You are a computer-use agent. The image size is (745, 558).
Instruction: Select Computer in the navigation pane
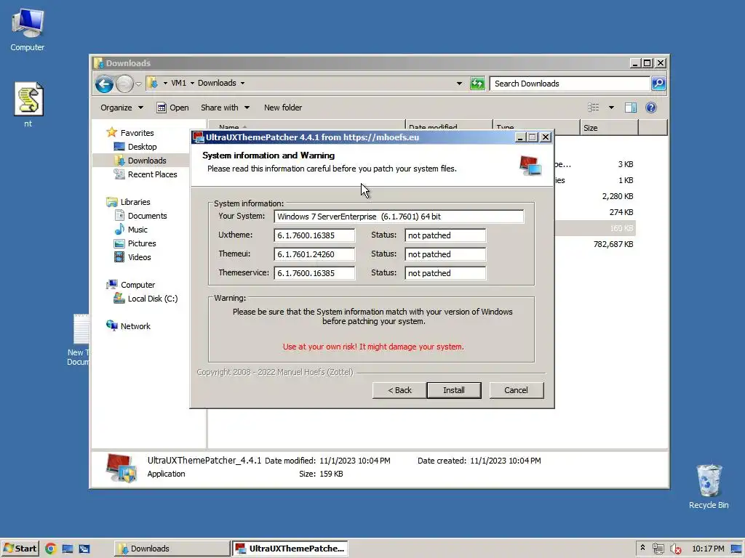point(138,285)
